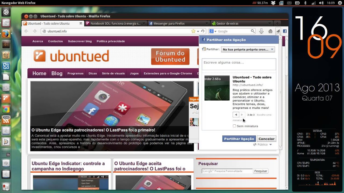The width and height of the screenshot is (344, 193).
Task: Click the search magnifier in the Google box
Action: 253,31
